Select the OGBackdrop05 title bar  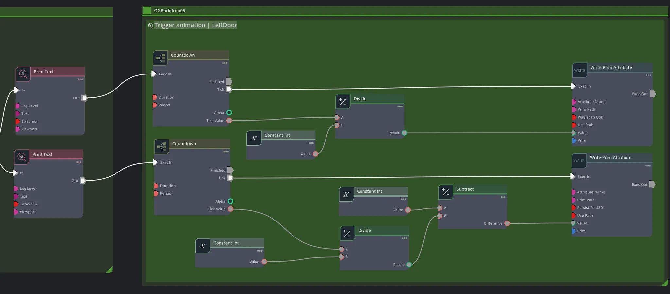click(x=393, y=11)
